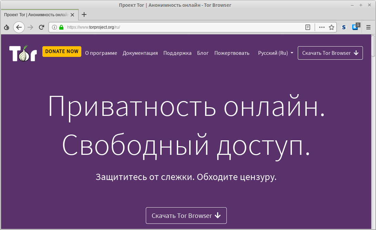Screen dimensions: 376x230
Task: Open the Блог navigation link
Action: 203,53
